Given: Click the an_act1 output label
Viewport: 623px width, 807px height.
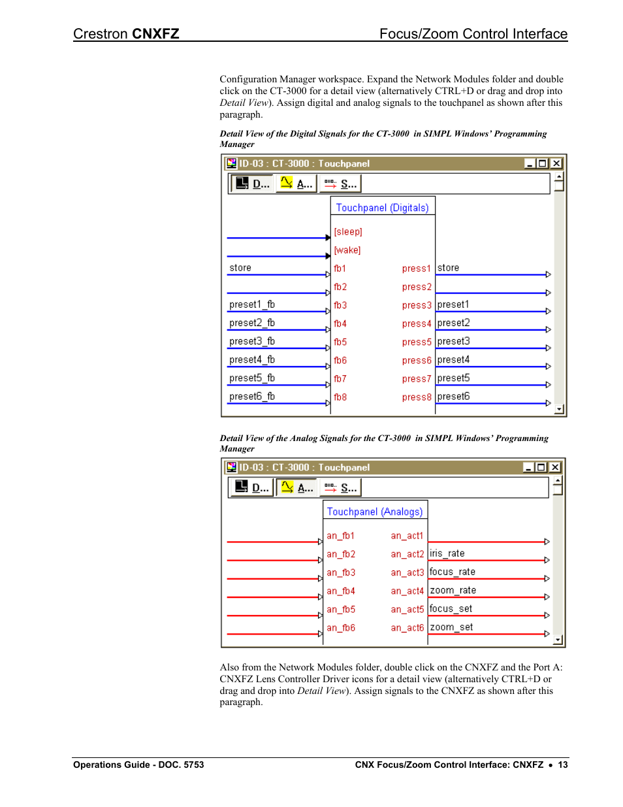Looking at the screenshot, I should point(407,536).
